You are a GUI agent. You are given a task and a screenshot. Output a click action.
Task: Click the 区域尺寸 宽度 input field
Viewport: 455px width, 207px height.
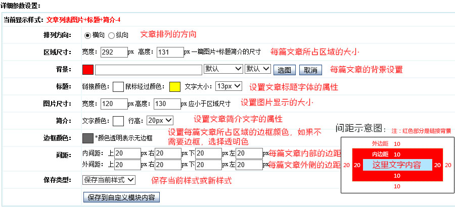click(x=114, y=52)
